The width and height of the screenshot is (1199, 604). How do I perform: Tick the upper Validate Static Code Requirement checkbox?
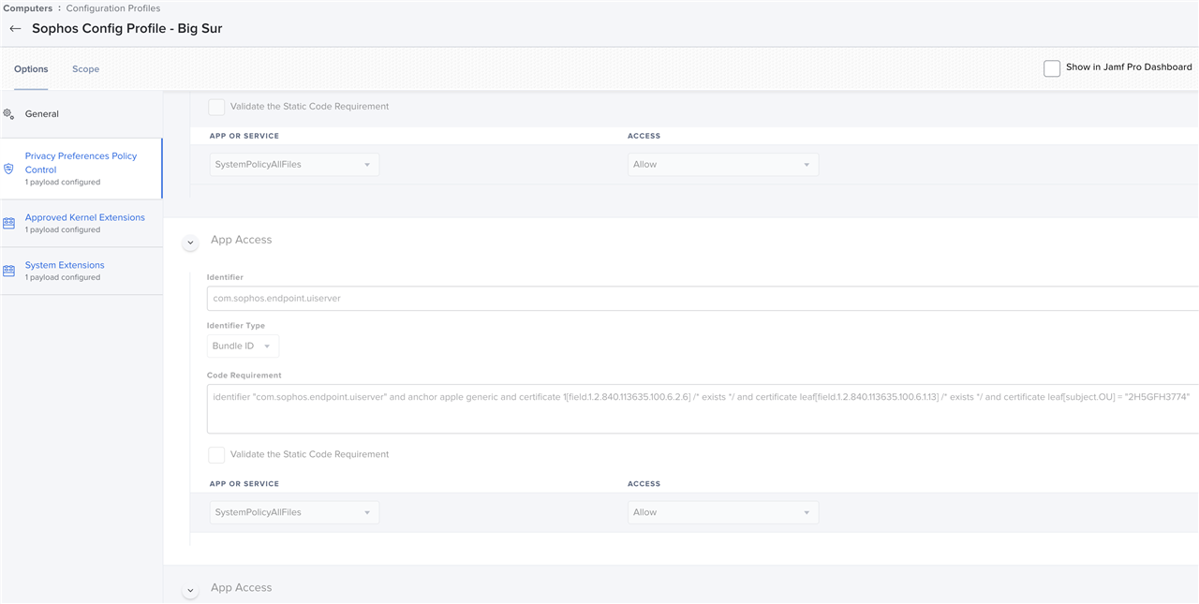(216, 107)
